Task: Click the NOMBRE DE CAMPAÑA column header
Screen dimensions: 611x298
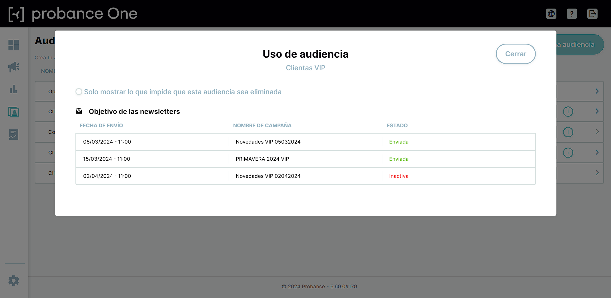Action: (262, 125)
